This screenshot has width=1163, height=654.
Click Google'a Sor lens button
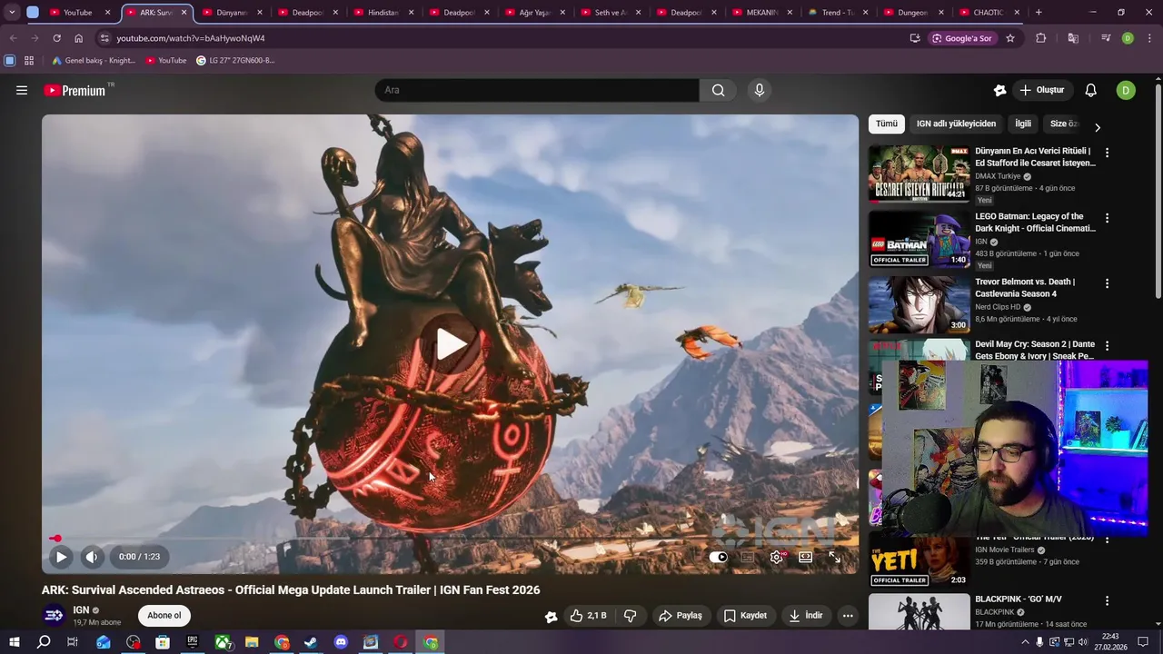962,38
